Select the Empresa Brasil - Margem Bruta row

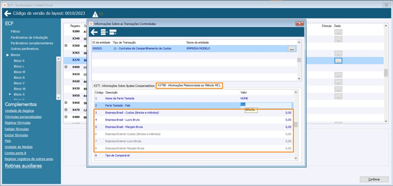(x=194, y=127)
